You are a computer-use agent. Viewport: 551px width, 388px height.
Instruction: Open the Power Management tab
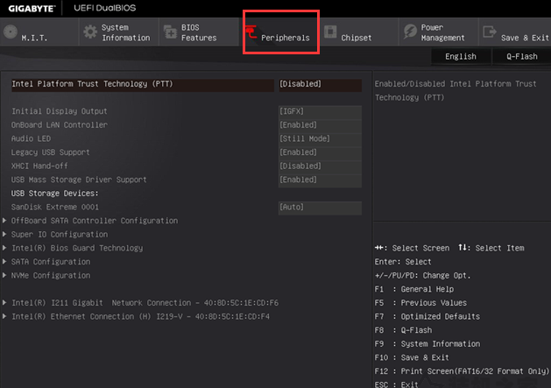tap(442, 33)
